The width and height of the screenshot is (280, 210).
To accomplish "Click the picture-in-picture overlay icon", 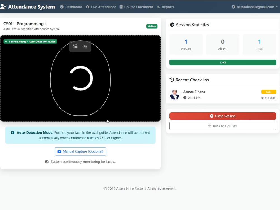I will (x=75, y=46).
